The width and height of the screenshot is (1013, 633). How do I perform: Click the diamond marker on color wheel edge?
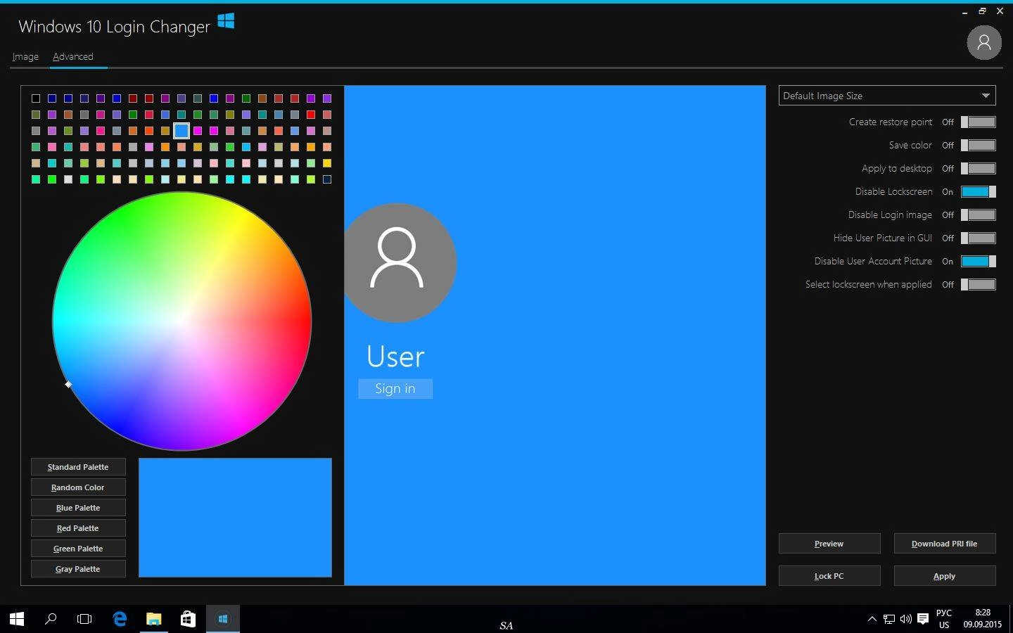pos(68,384)
